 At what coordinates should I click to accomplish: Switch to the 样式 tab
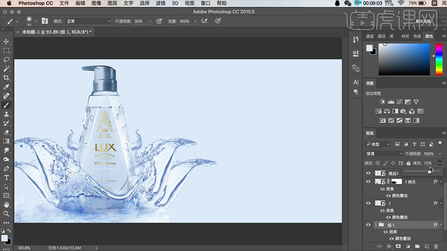click(405, 36)
